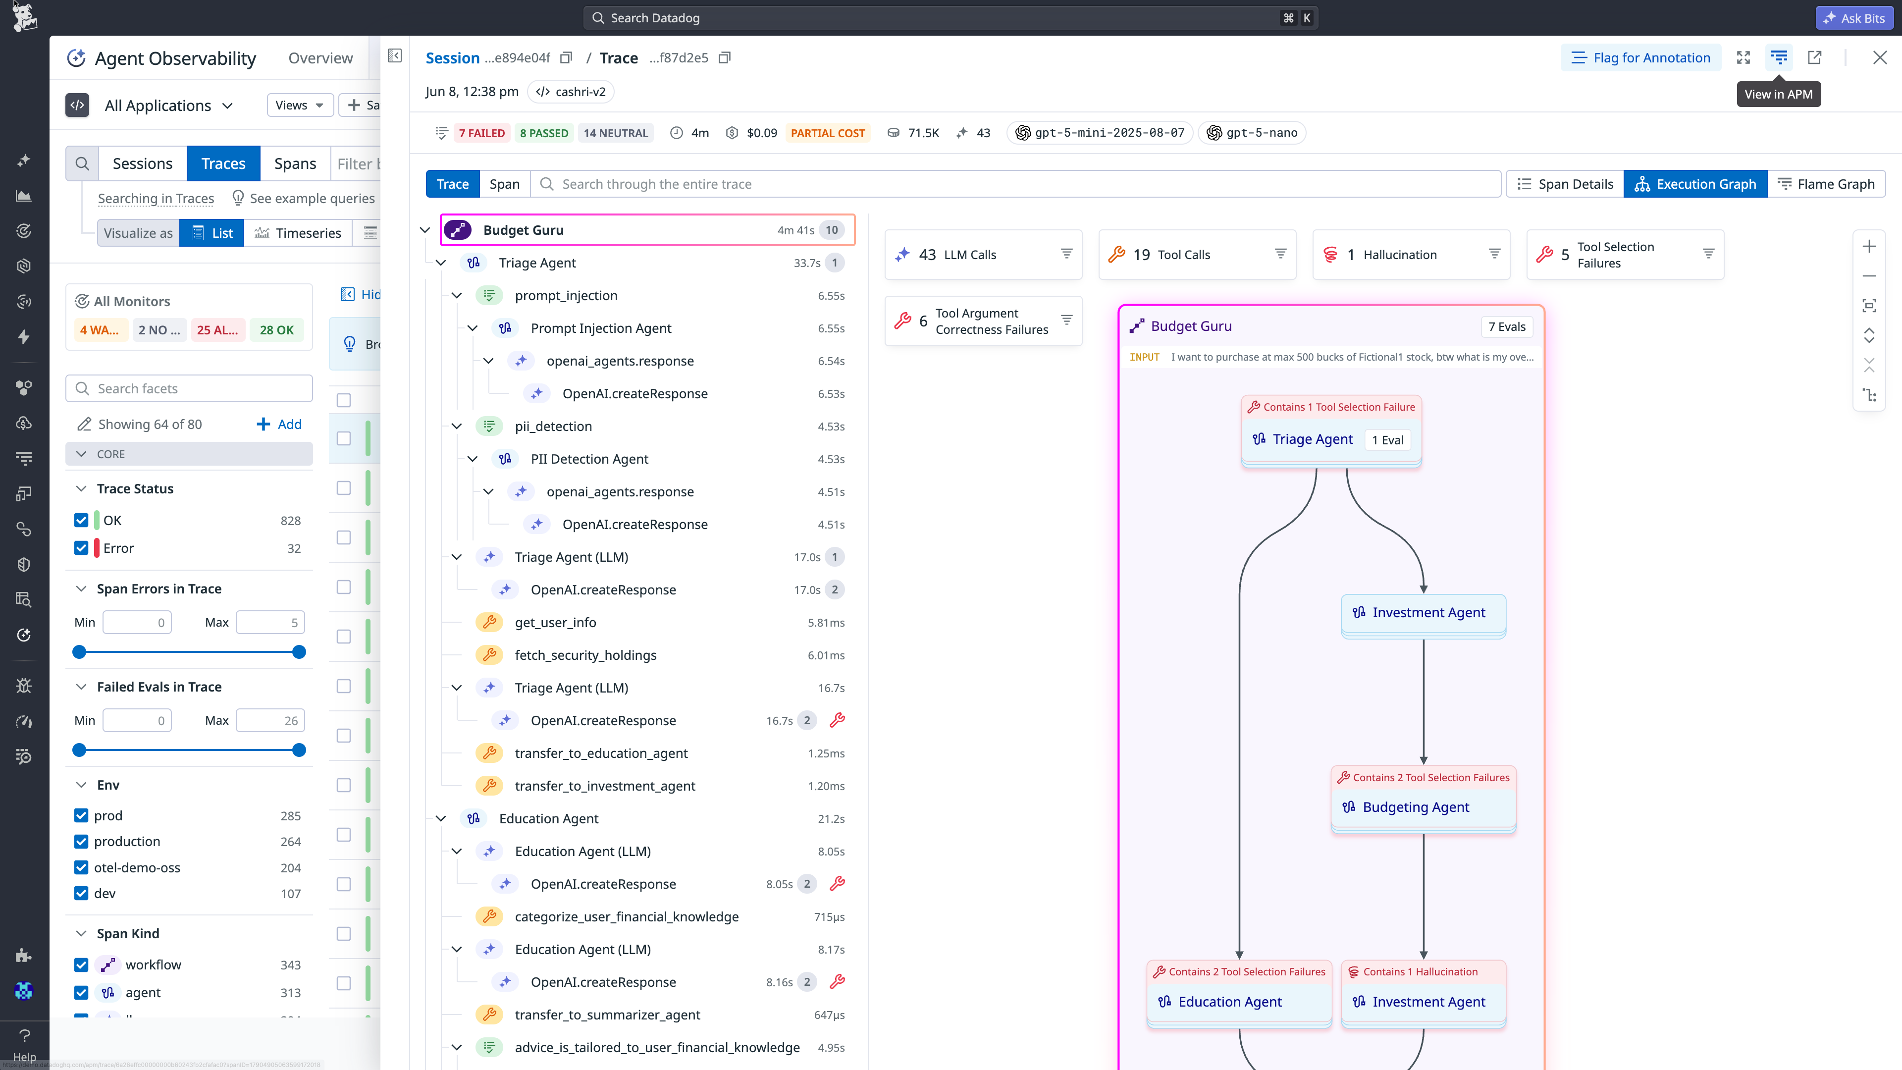Click the View in APM icon
The height and width of the screenshot is (1070, 1902).
[1779, 57]
